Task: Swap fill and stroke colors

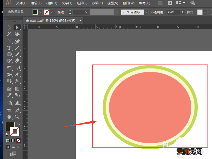Action: point(18,123)
